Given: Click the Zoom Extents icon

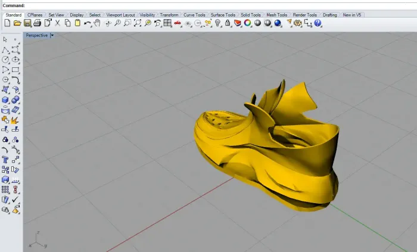Looking at the screenshot, I should click(x=137, y=23).
